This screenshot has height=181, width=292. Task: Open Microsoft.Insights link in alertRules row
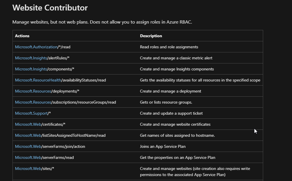[x=31, y=58]
